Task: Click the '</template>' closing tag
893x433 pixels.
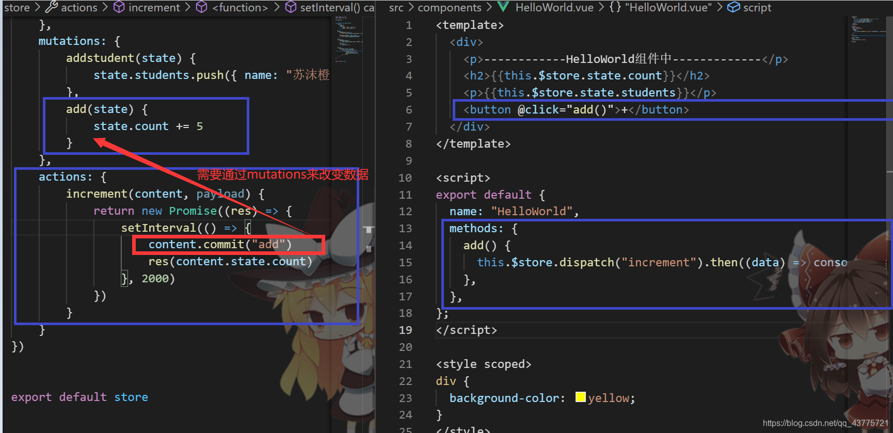Action: click(473, 143)
